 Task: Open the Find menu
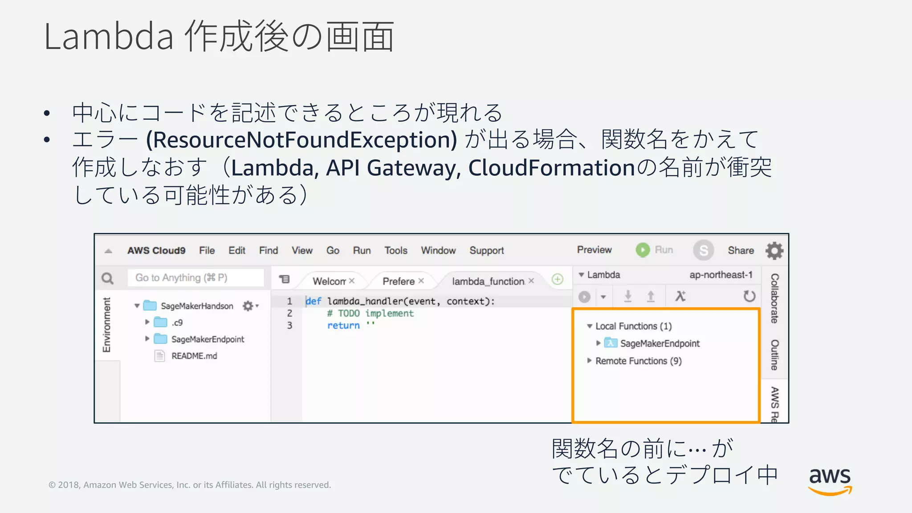269,250
